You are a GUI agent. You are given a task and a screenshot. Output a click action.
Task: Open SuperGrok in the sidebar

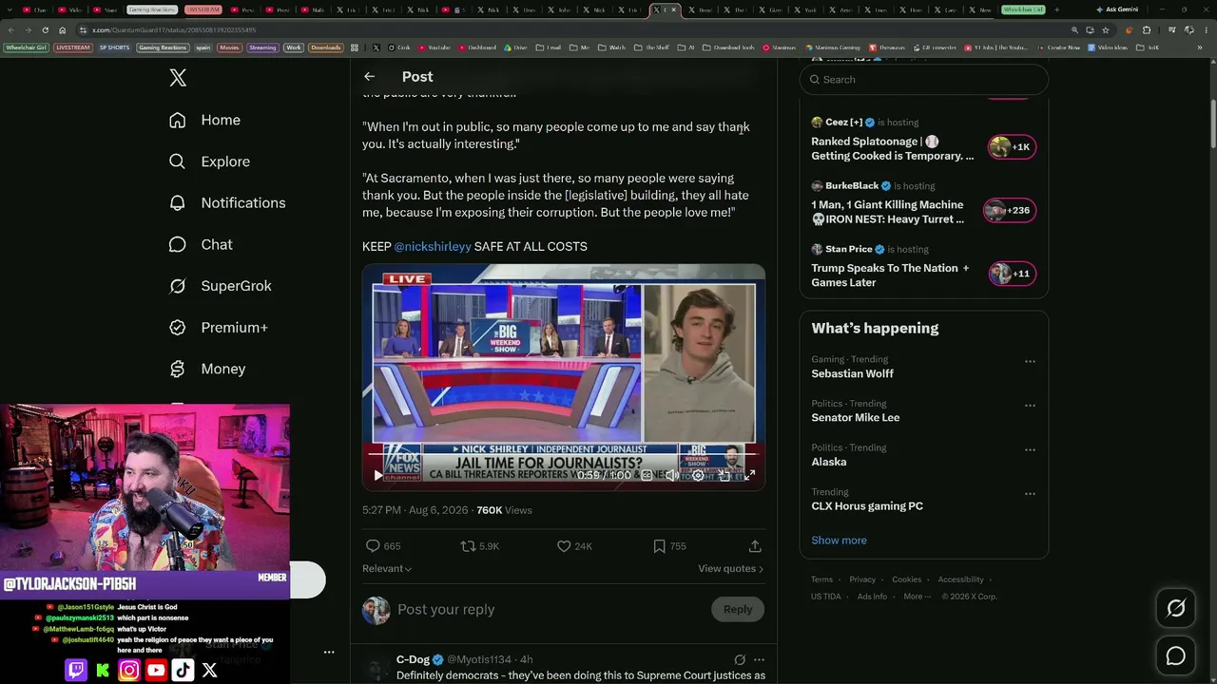click(x=220, y=286)
